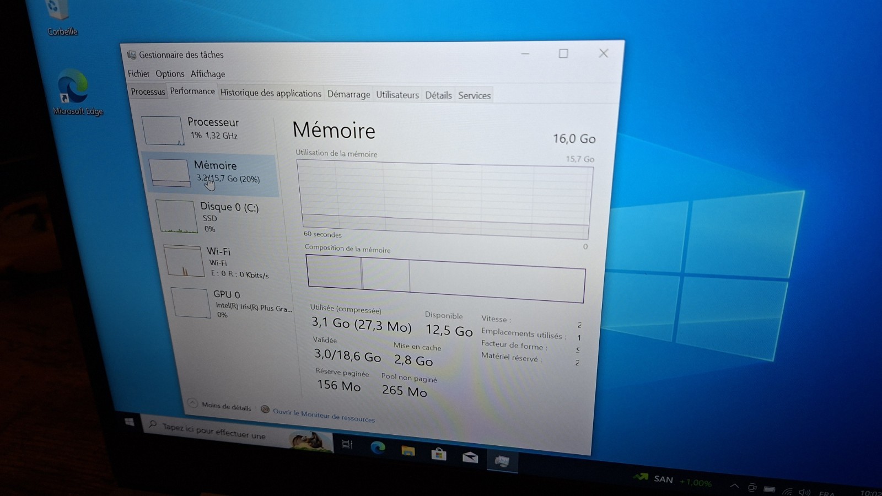Open File Explorer from the taskbar
The width and height of the screenshot is (882, 496).
tap(408, 451)
